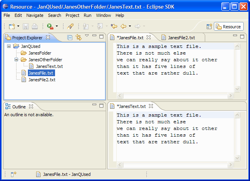This screenshot has width=250, height=181.
Task: Click the Previous Annotation toolbar icon
Action: tap(100, 26)
